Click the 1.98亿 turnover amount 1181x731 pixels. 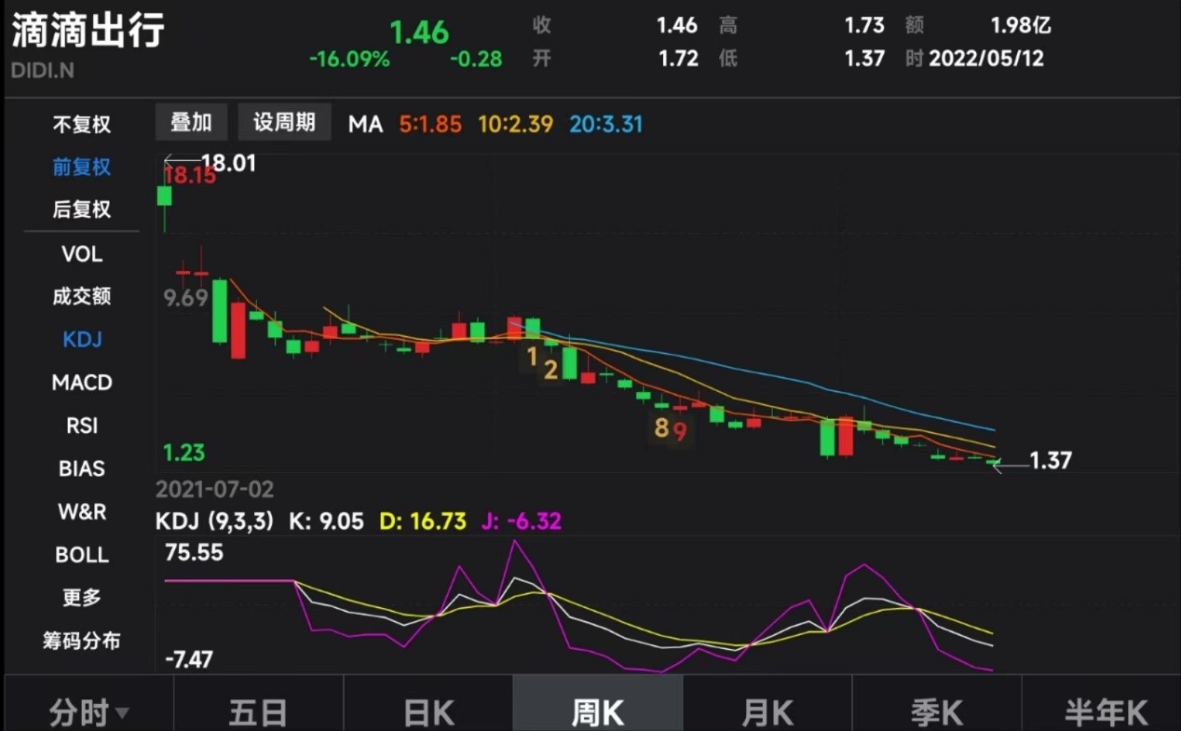coord(1021,26)
